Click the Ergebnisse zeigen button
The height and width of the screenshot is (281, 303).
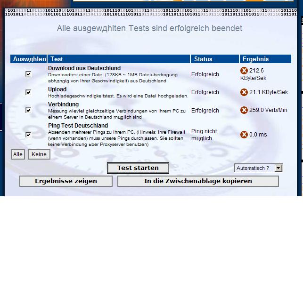point(66,181)
